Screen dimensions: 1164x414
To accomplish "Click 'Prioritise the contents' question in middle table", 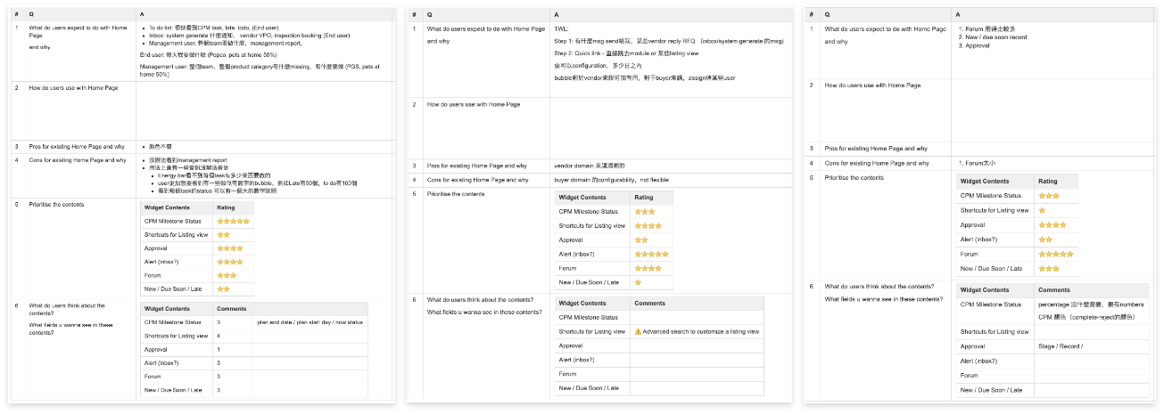I will (458, 193).
